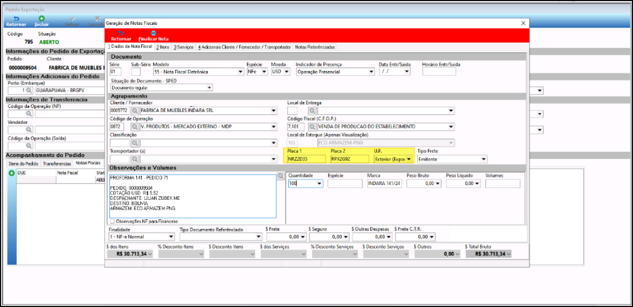
Task: Open Adicionais Cliente / Fornecedor / Transportador tab
Action: [x=245, y=47]
